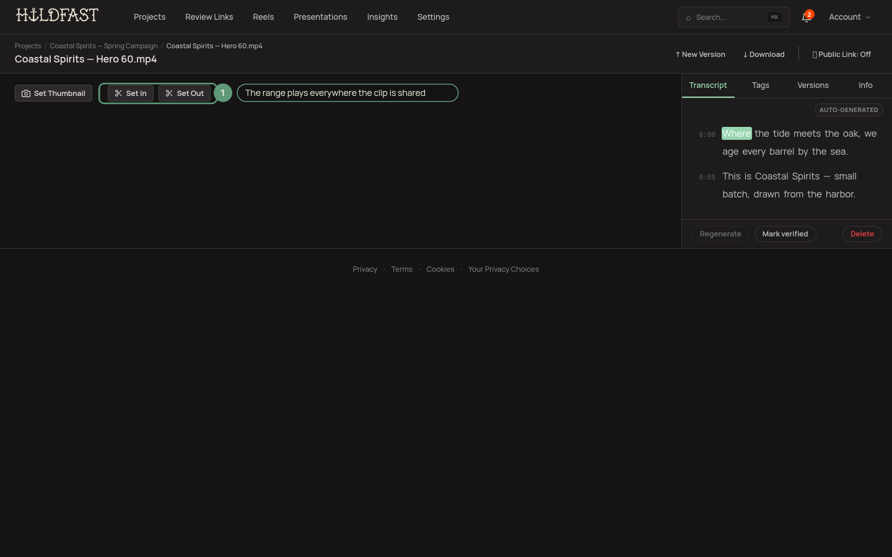This screenshot has width=892, height=557.
Task: Click the camera icon on Set Thumbnail
Action: (x=26, y=93)
